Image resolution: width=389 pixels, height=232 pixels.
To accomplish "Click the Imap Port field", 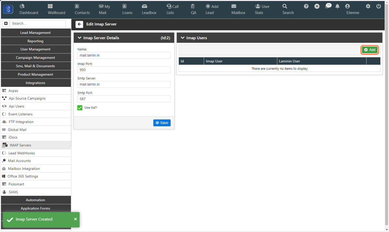I will click(124, 70).
